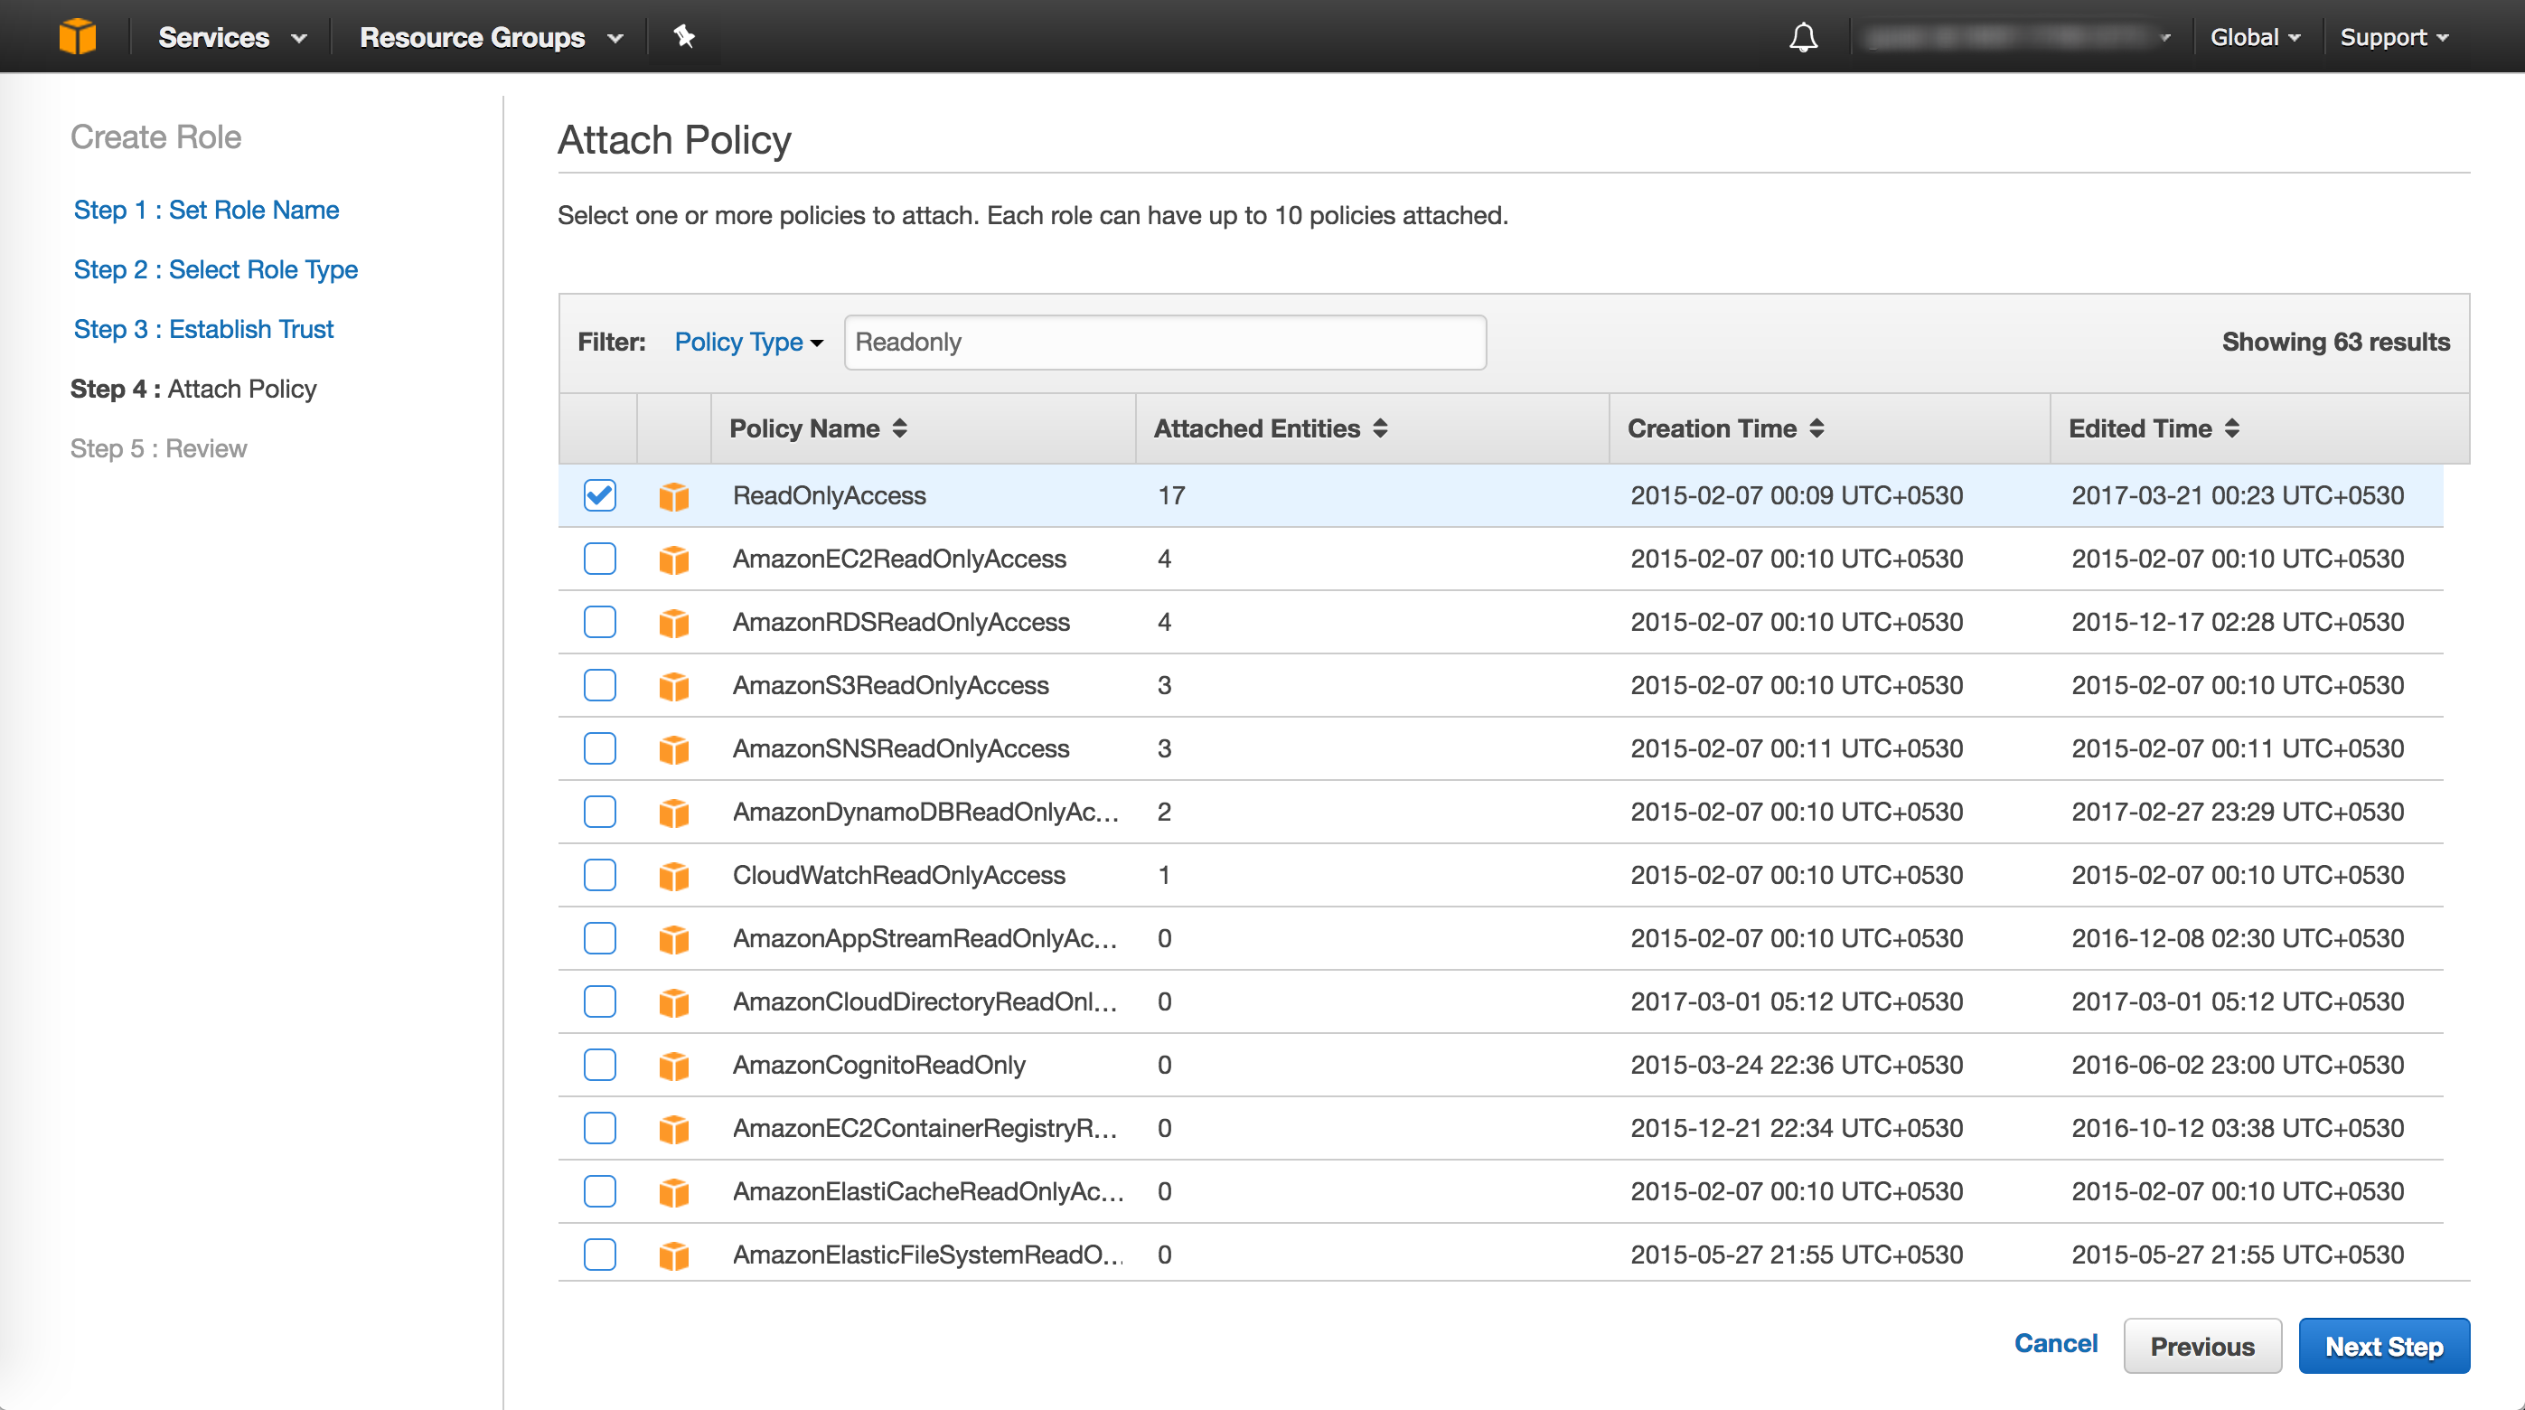Open the Policy Type filter dropdown
This screenshot has width=2525, height=1410.
click(x=749, y=343)
